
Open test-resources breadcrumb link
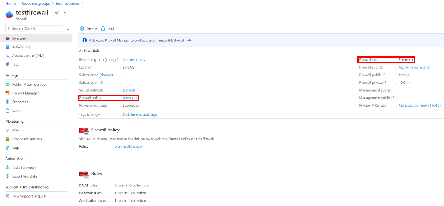(x=68, y=3)
